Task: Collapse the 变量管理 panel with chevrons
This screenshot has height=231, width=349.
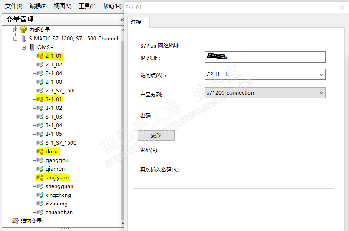Action: [122, 20]
